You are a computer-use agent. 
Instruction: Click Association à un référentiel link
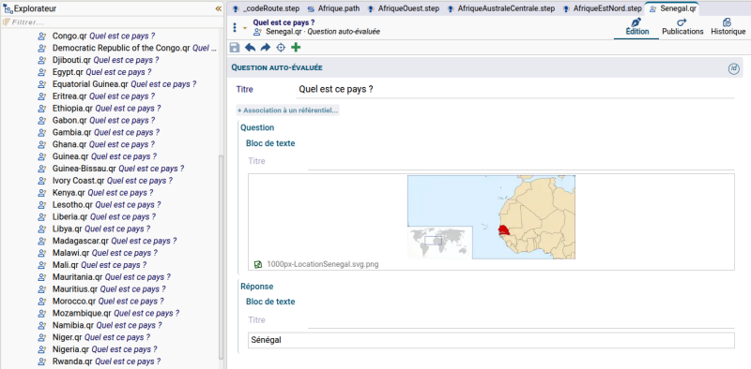[x=288, y=111]
